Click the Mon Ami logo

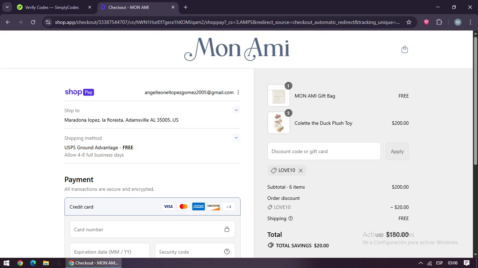click(x=237, y=49)
